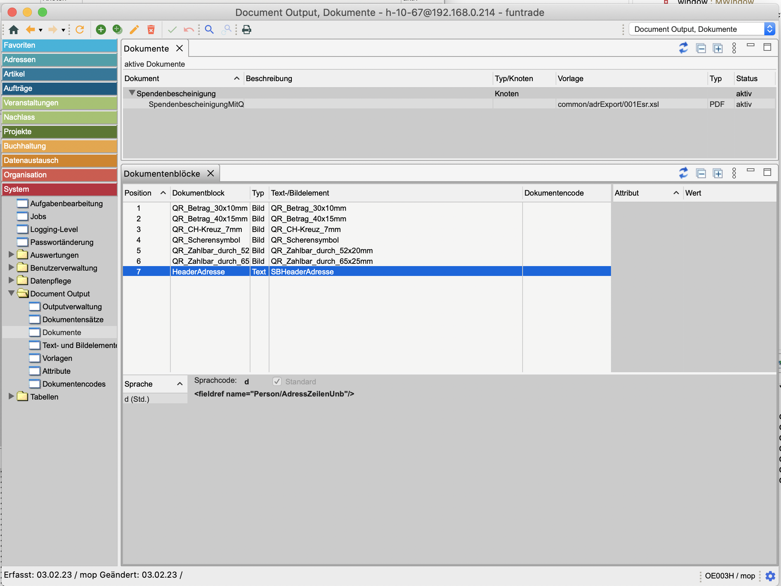The width and height of the screenshot is (781, 586).
Task: Open settings gear in status bar
Action: pyautogui.click(x=770, y=576)
